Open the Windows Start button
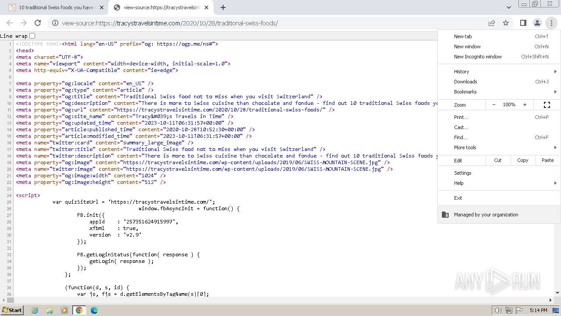 [12, 310]
